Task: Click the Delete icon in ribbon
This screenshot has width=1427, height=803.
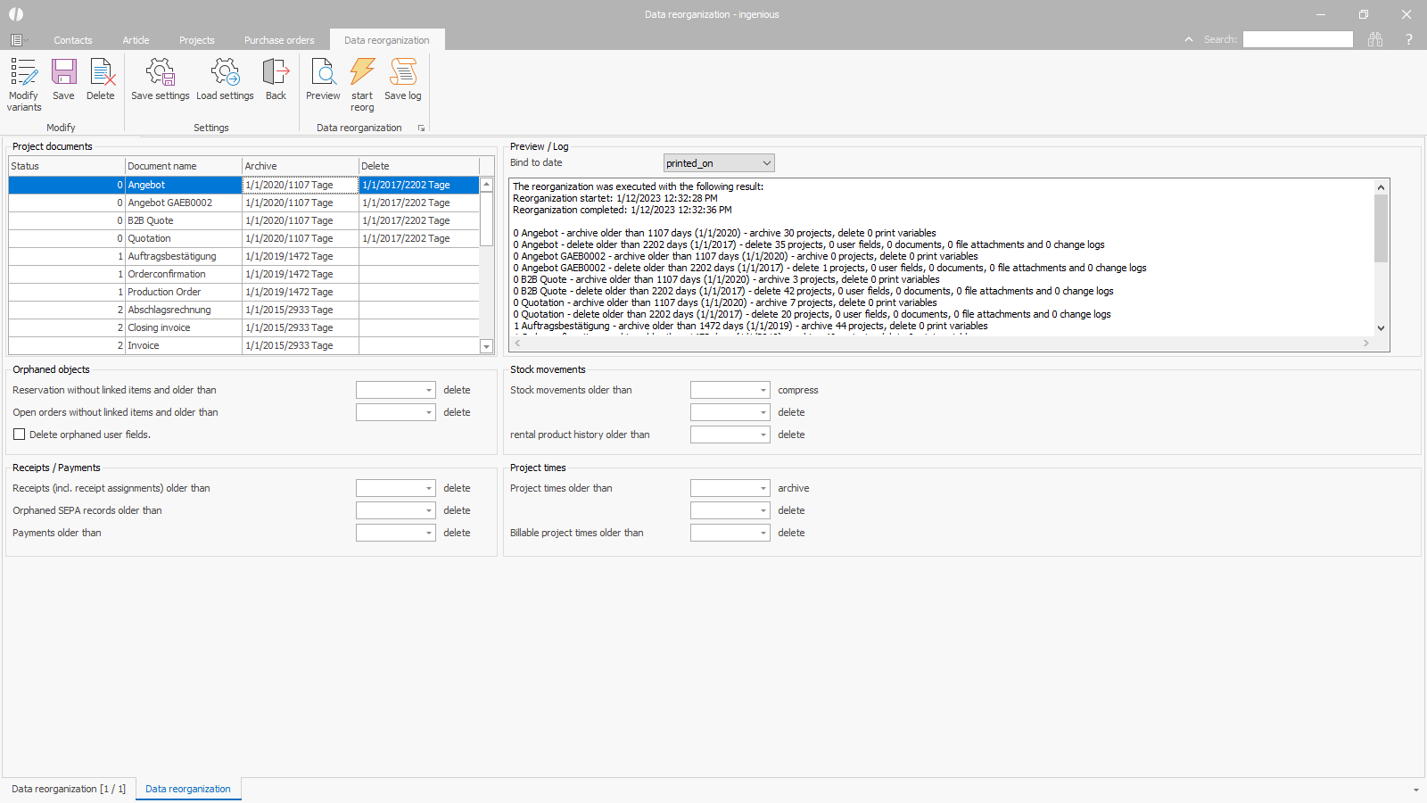Action: tap(101, 73)
